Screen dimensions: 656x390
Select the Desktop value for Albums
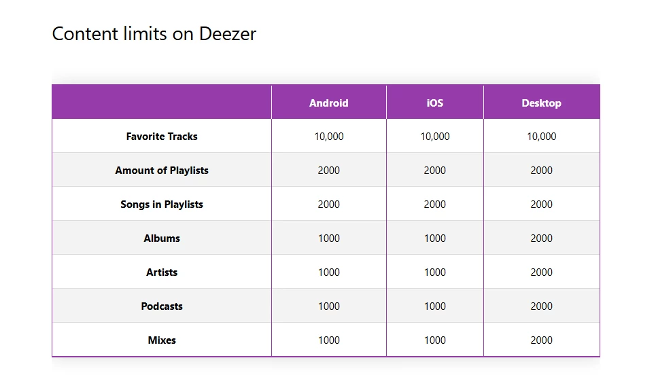pyautogui.click(x=541, y=238)
